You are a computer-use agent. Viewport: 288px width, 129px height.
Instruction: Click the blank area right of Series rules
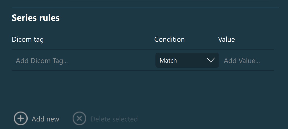click(x=170, y=18)
